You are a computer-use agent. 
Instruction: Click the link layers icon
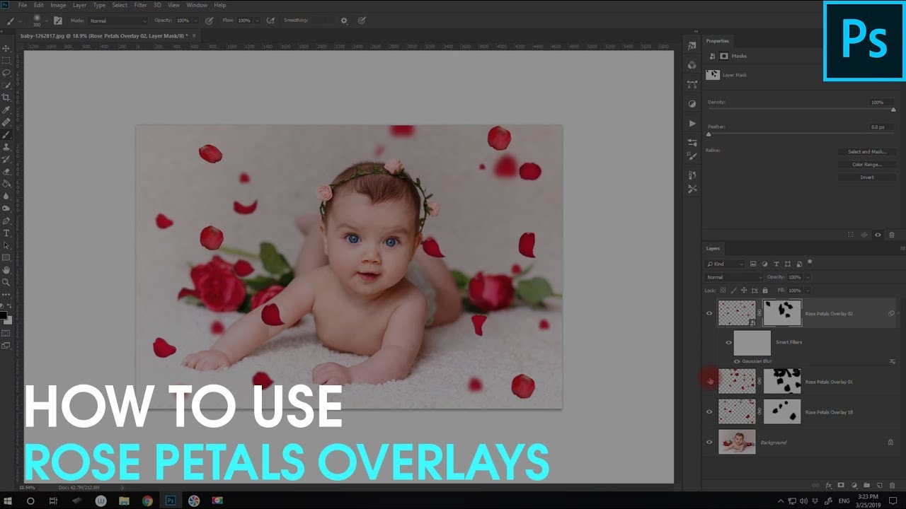point(815,485)
